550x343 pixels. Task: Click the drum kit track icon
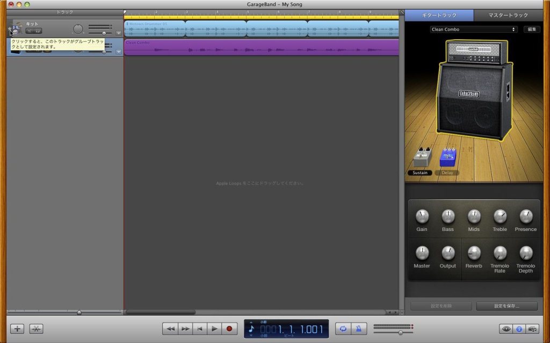coord(17,29)
